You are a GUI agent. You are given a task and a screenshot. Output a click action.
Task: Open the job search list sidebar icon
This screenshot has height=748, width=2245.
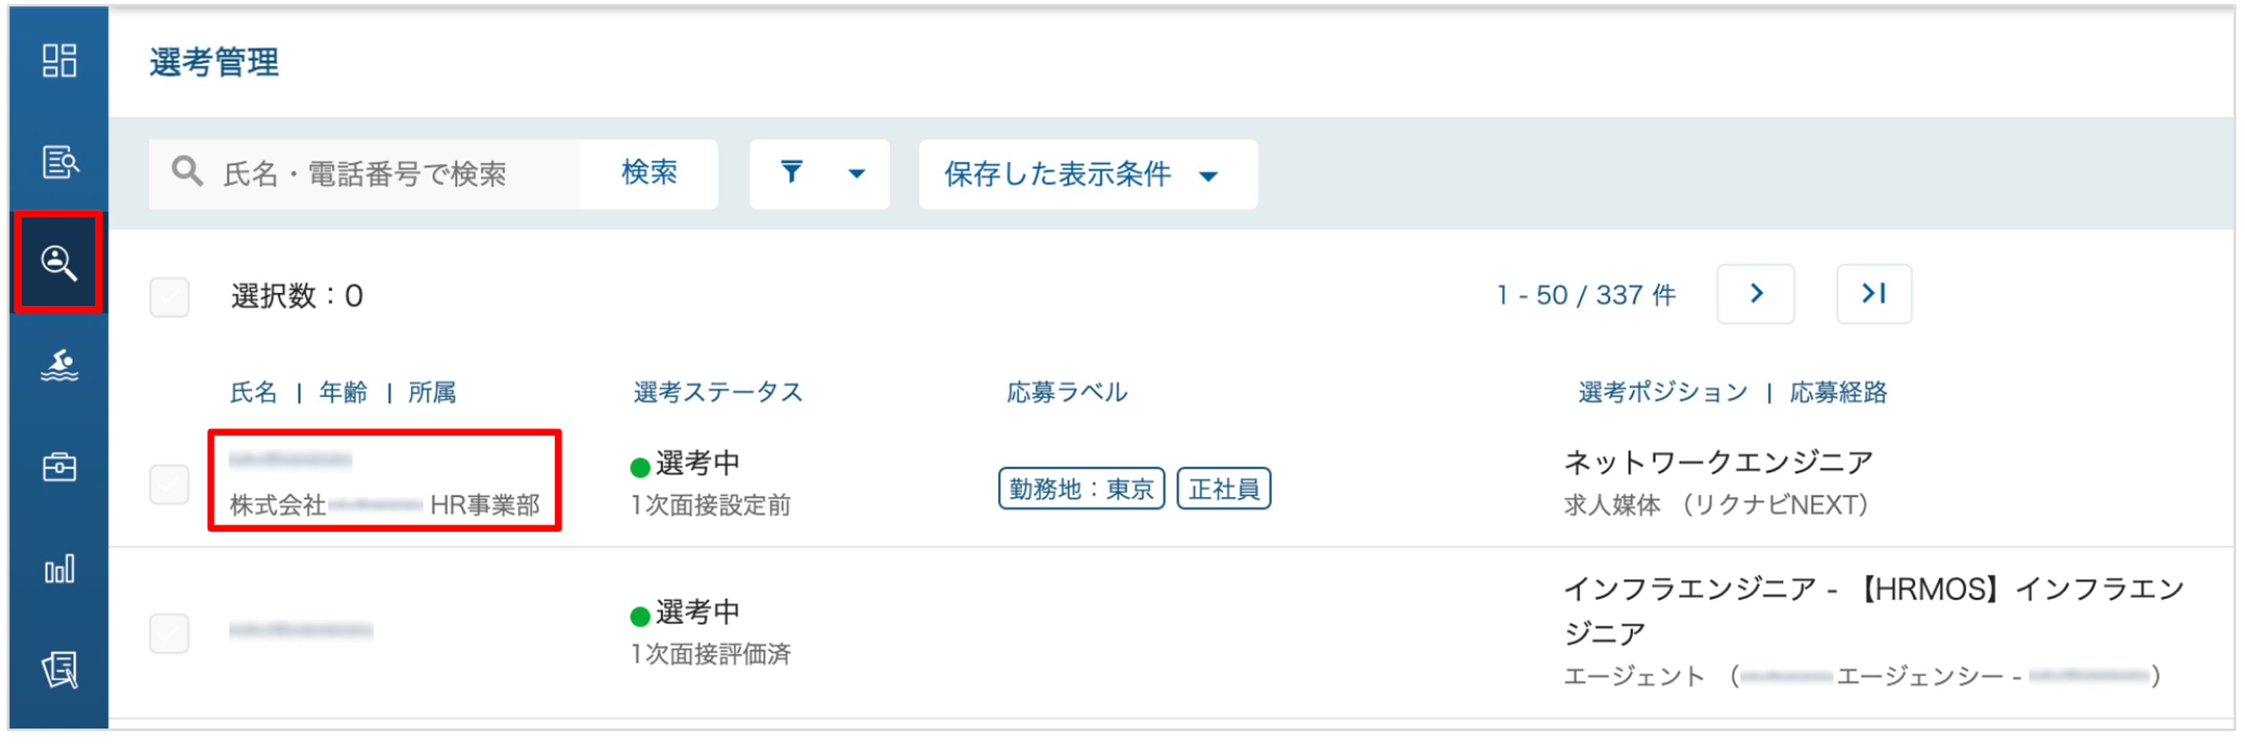coord(59,162)
